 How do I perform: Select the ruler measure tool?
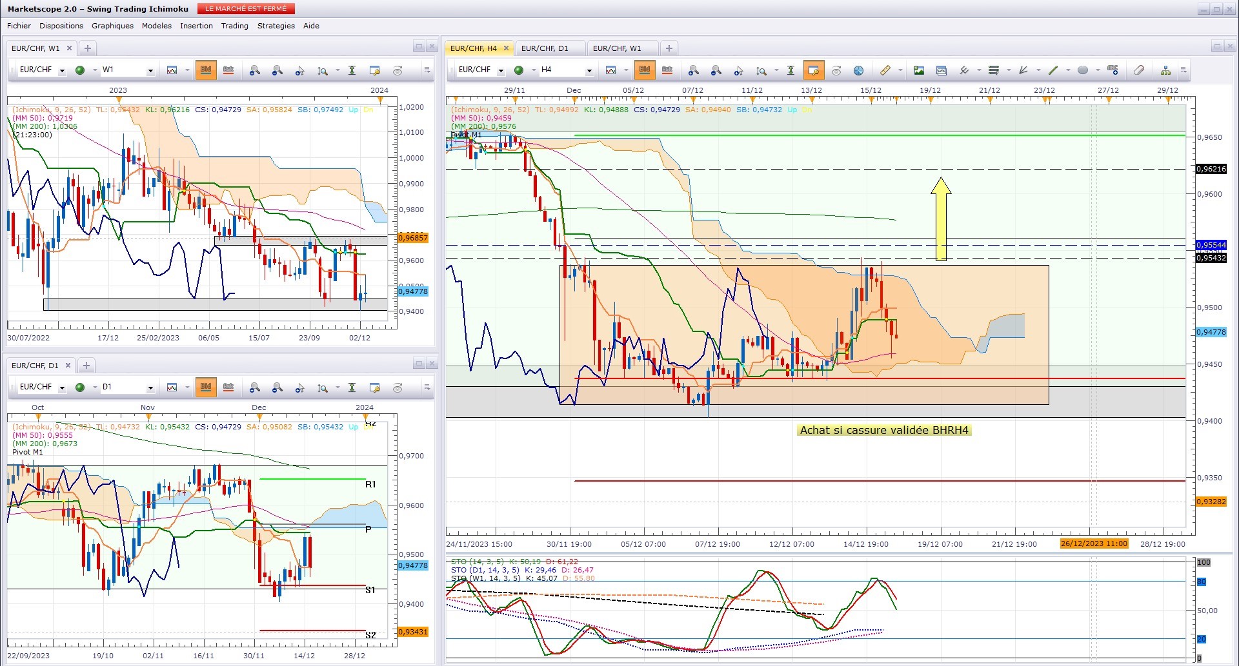click(885, 70)
